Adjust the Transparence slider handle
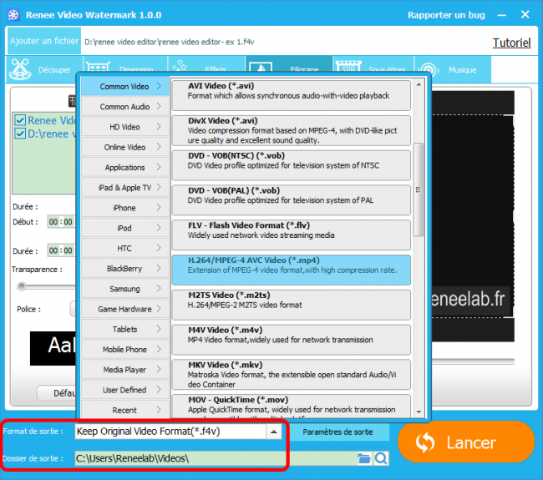The height and width of the screenshot is (480, 543). pos(22,286)
